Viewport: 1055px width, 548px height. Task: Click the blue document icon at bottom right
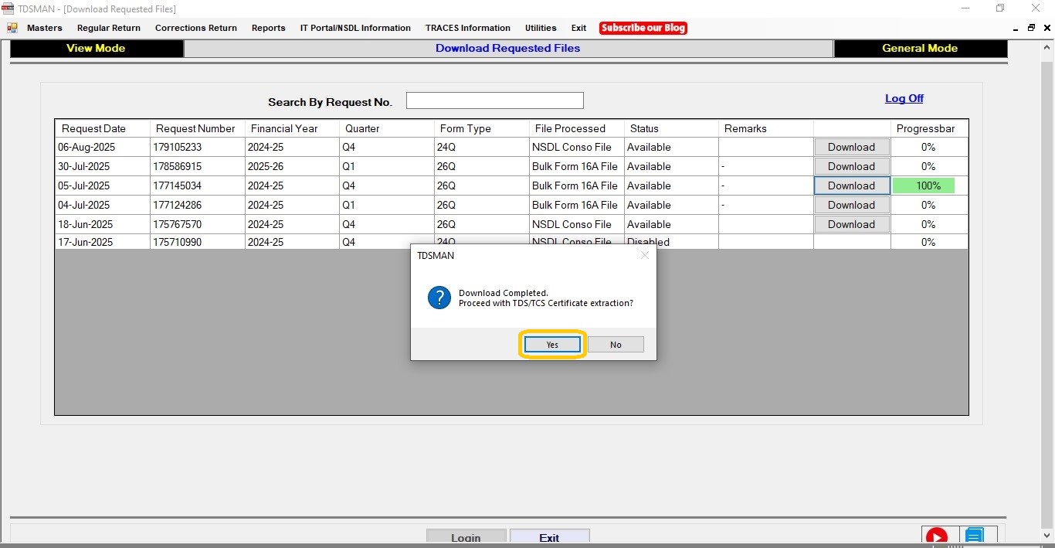pos(975,537)
